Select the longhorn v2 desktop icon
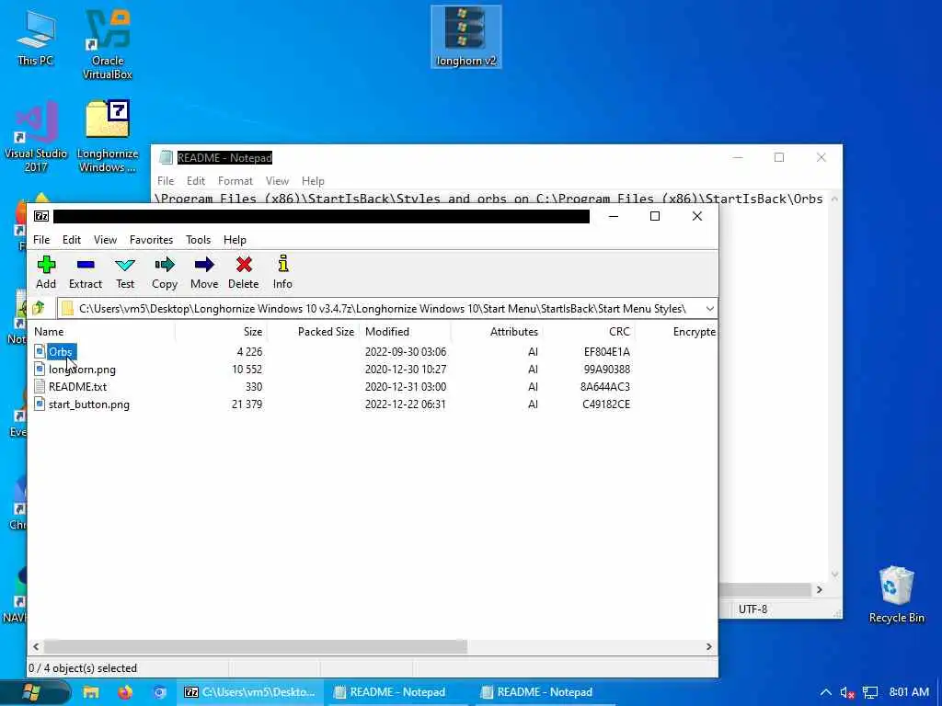942x706 pixels. click(x=466, y=37)
